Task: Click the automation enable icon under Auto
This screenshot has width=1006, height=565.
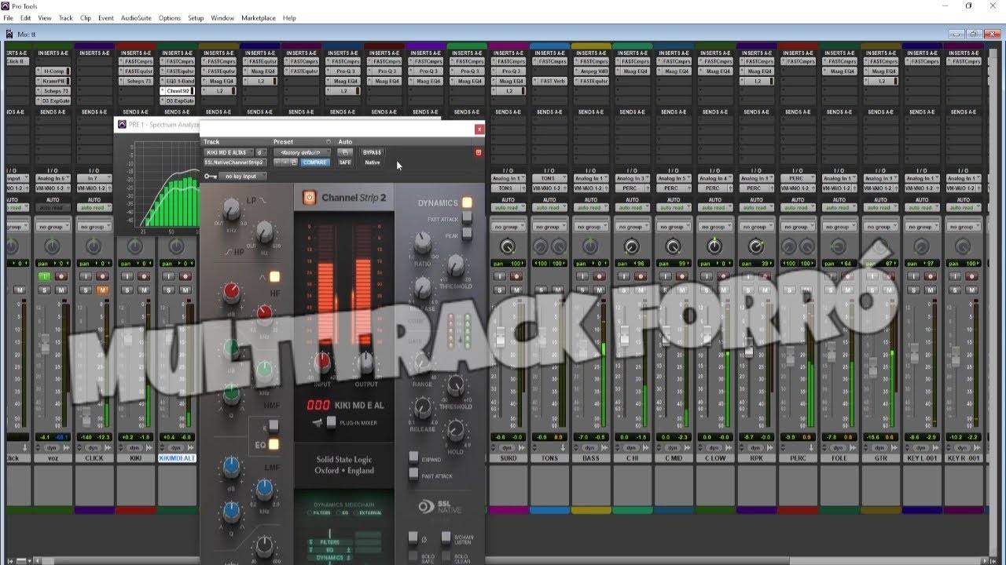Action: click(x=344, y=152)
